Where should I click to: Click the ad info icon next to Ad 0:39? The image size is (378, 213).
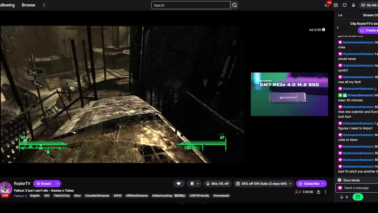click(x=323, y=30)
